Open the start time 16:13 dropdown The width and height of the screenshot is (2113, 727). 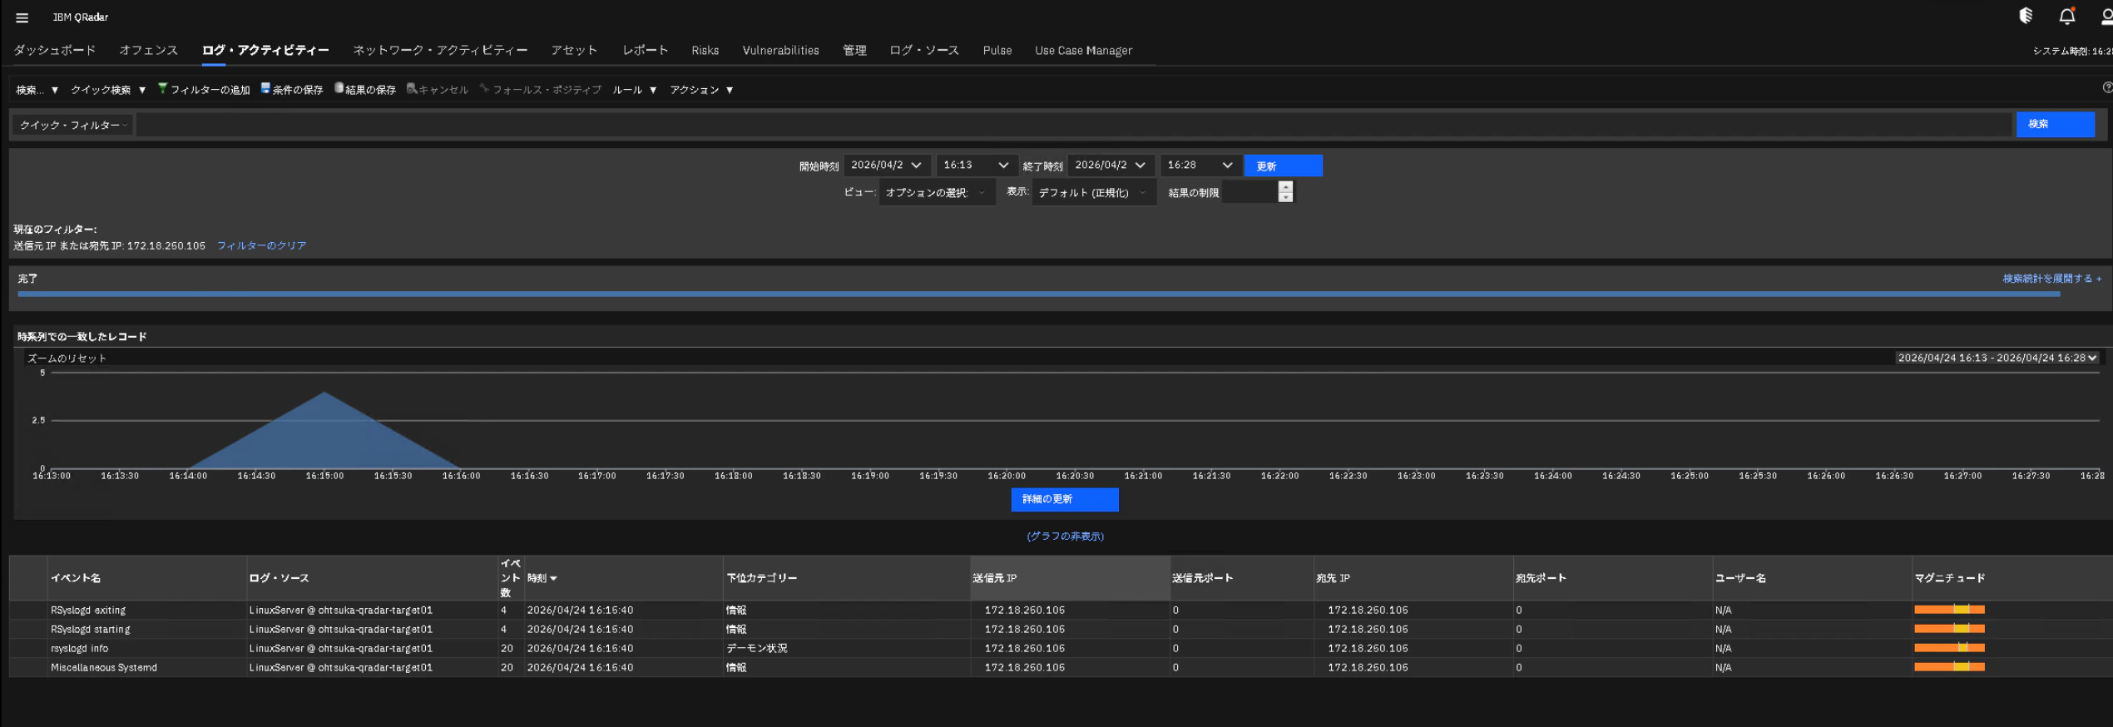(x=977, y=166)
